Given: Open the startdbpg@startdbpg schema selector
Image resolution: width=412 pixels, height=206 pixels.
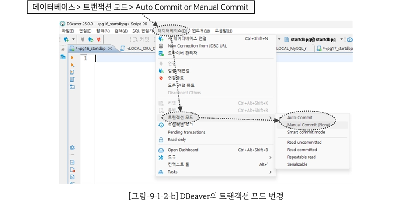Looking at the screenshot, I should click(311, 39).
